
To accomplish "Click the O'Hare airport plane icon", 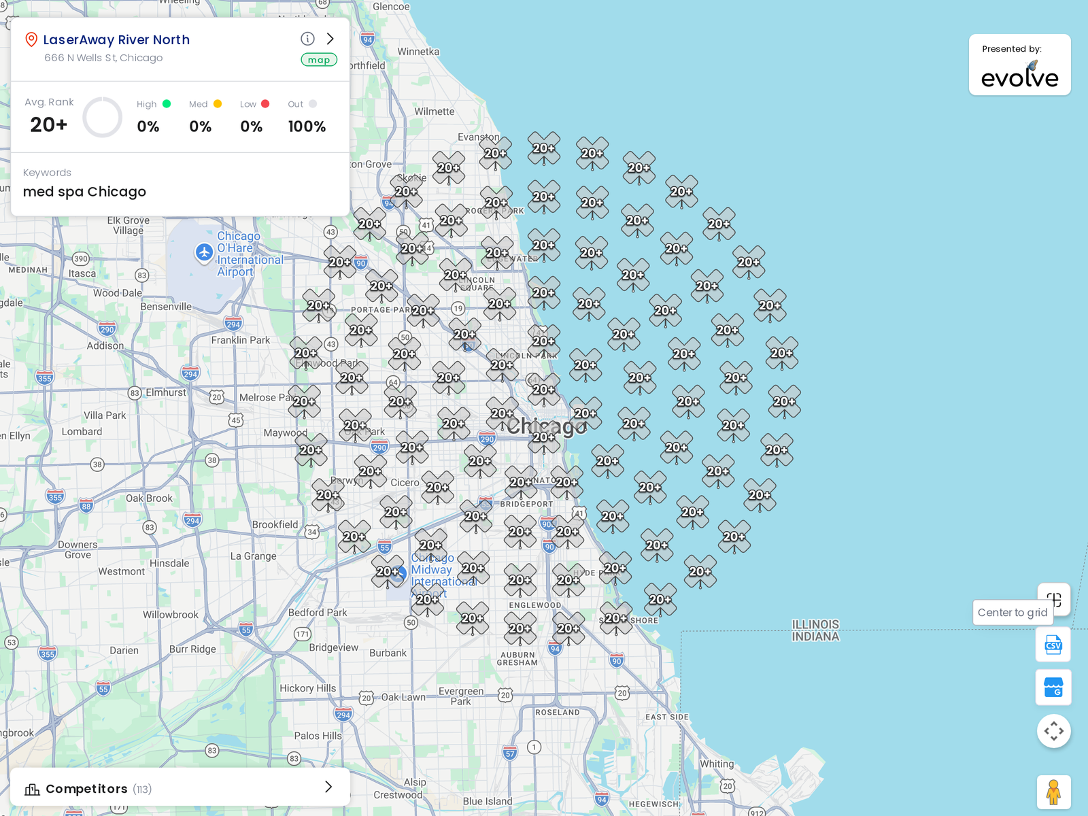I will pyautogui.click(x=204, y=252).
